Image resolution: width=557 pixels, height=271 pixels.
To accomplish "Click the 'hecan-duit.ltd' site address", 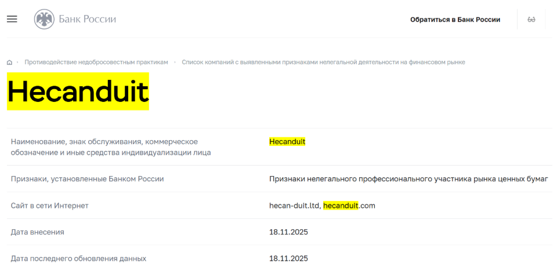I will pyautogui.click(x=295, y=206).
